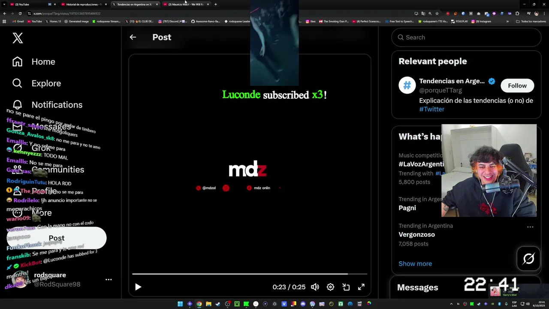Open the Gmail bookmark
The image size is (549, 309).
[x=18, y=21]
